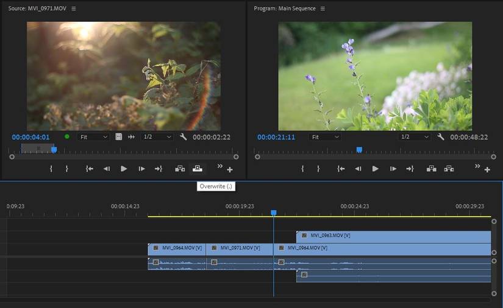Go to In point in Program monitor
Image resolution: width=503 pixels, height=308 pixels.
pos(341,169)
